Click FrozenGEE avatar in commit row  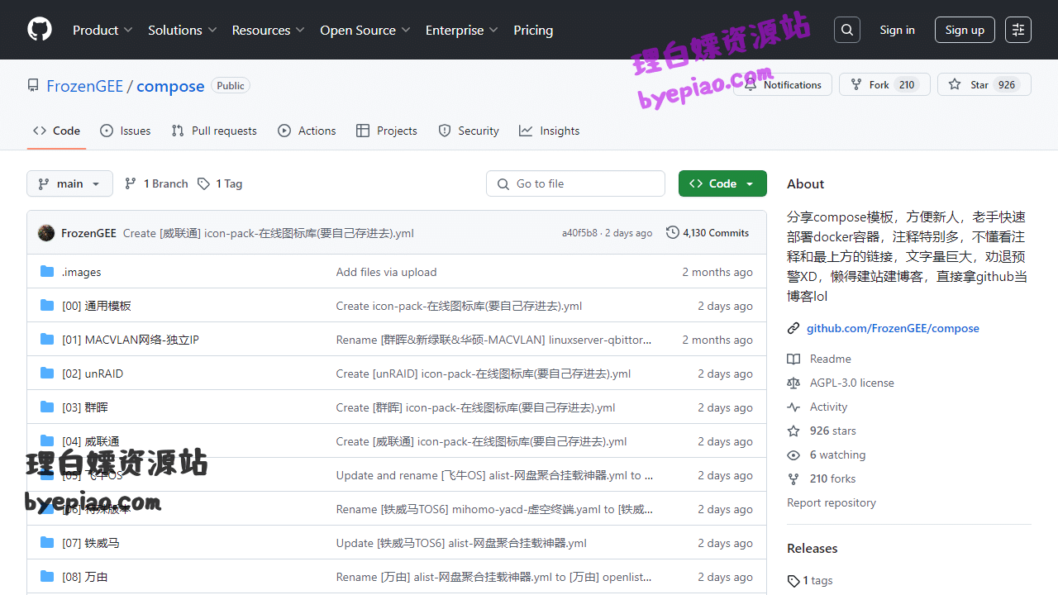pyautogui.click(x=46, y=233)
